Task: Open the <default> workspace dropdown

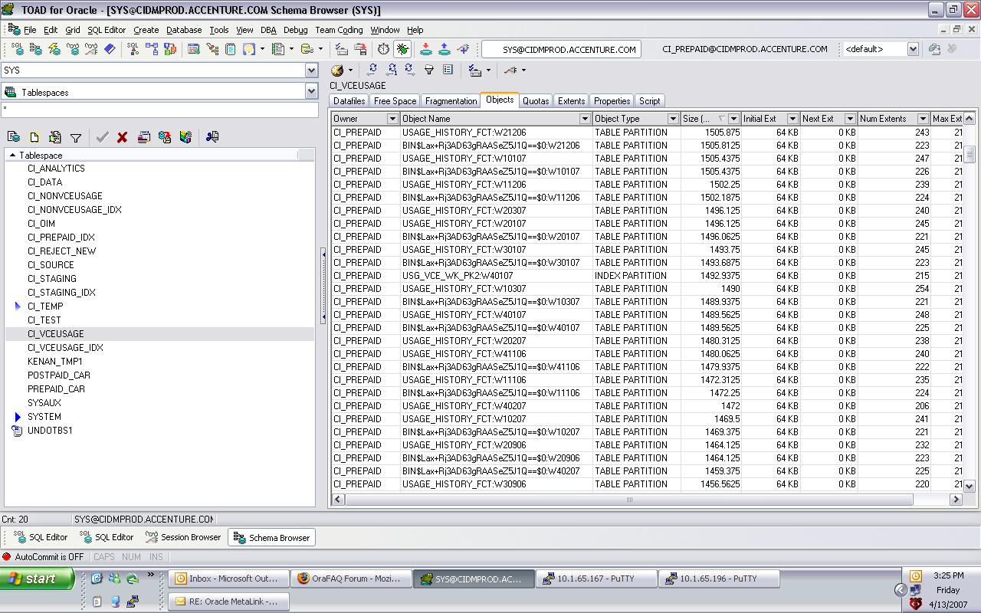Action: click(913, 49)
